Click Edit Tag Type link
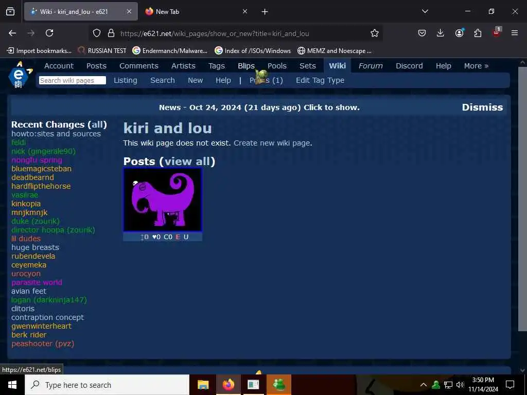The width and height of the screenshot is (527, 395). pyautogui.click(x=320, y=80)
